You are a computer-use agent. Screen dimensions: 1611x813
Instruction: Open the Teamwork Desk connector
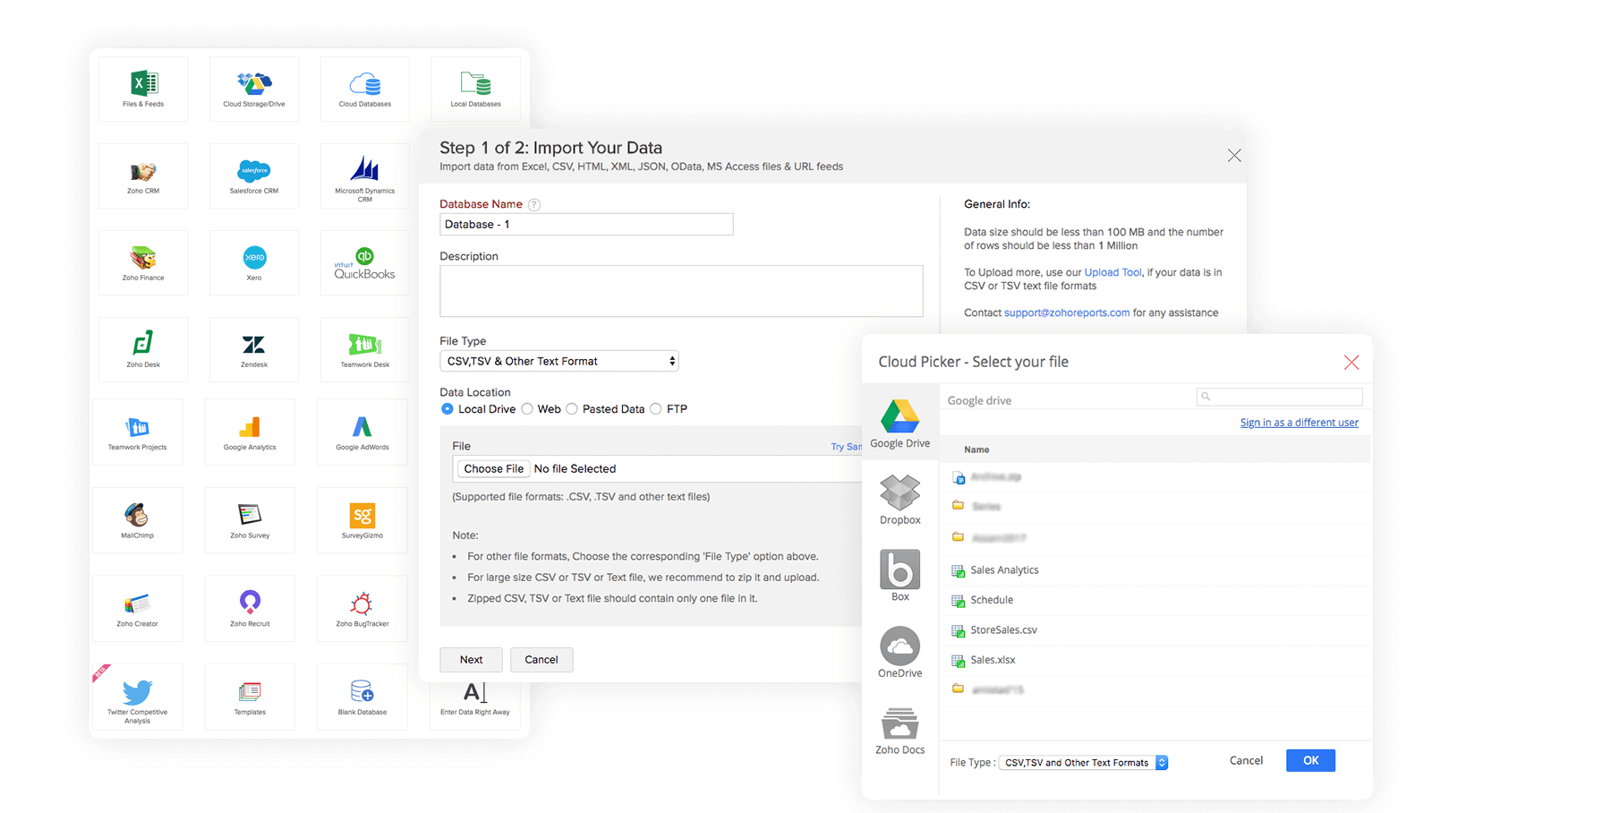click(x=365, y=349)
